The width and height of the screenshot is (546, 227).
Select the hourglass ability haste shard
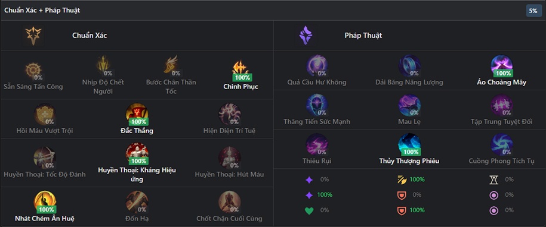click(493, 179)
